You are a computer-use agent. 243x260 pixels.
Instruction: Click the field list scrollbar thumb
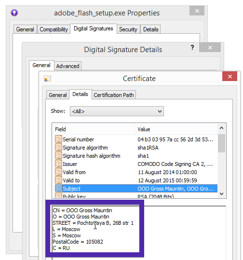(x=221, y=143)
